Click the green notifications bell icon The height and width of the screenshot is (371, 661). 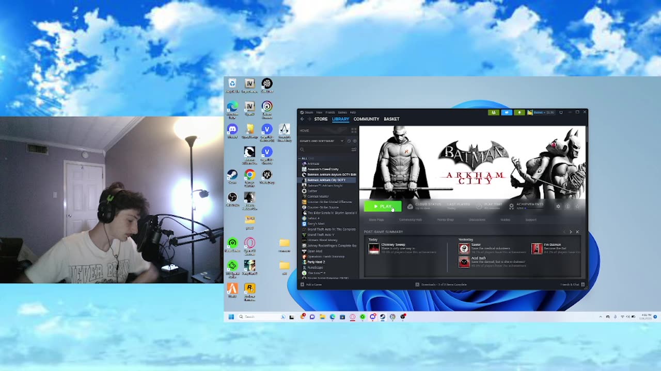520,112
